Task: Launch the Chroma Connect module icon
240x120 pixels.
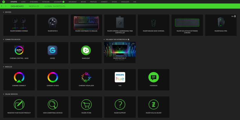Action: tap(19, 77)
